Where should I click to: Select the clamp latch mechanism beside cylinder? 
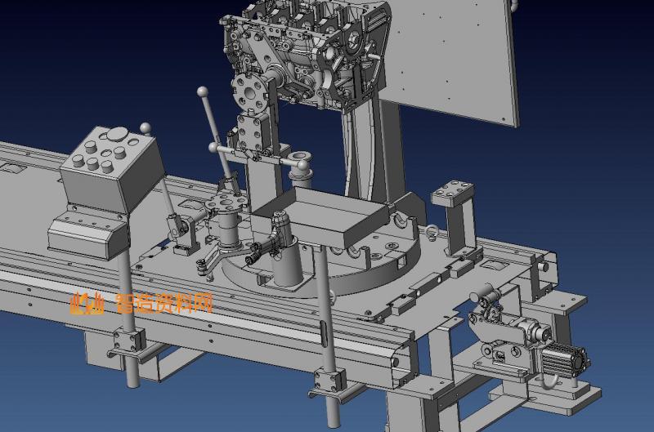coord(499,331)
